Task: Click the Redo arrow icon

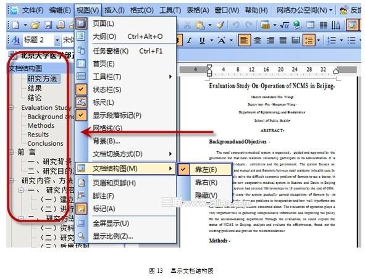Action: point(249,25)
